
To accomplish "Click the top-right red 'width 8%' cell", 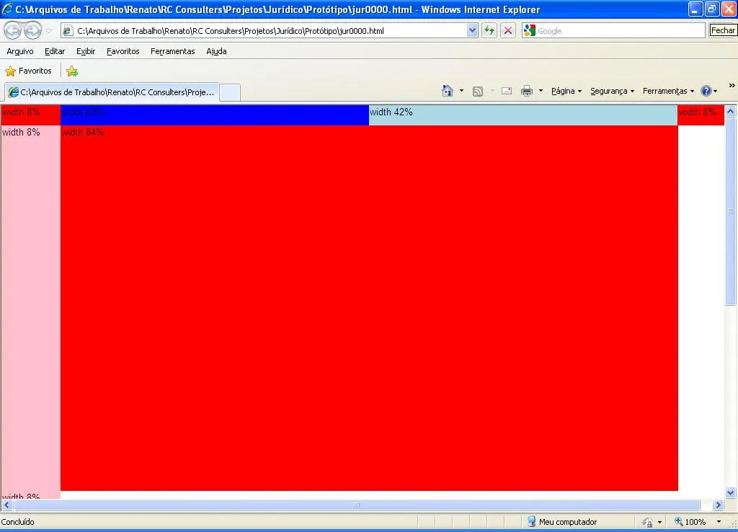I will pos(701,115).
